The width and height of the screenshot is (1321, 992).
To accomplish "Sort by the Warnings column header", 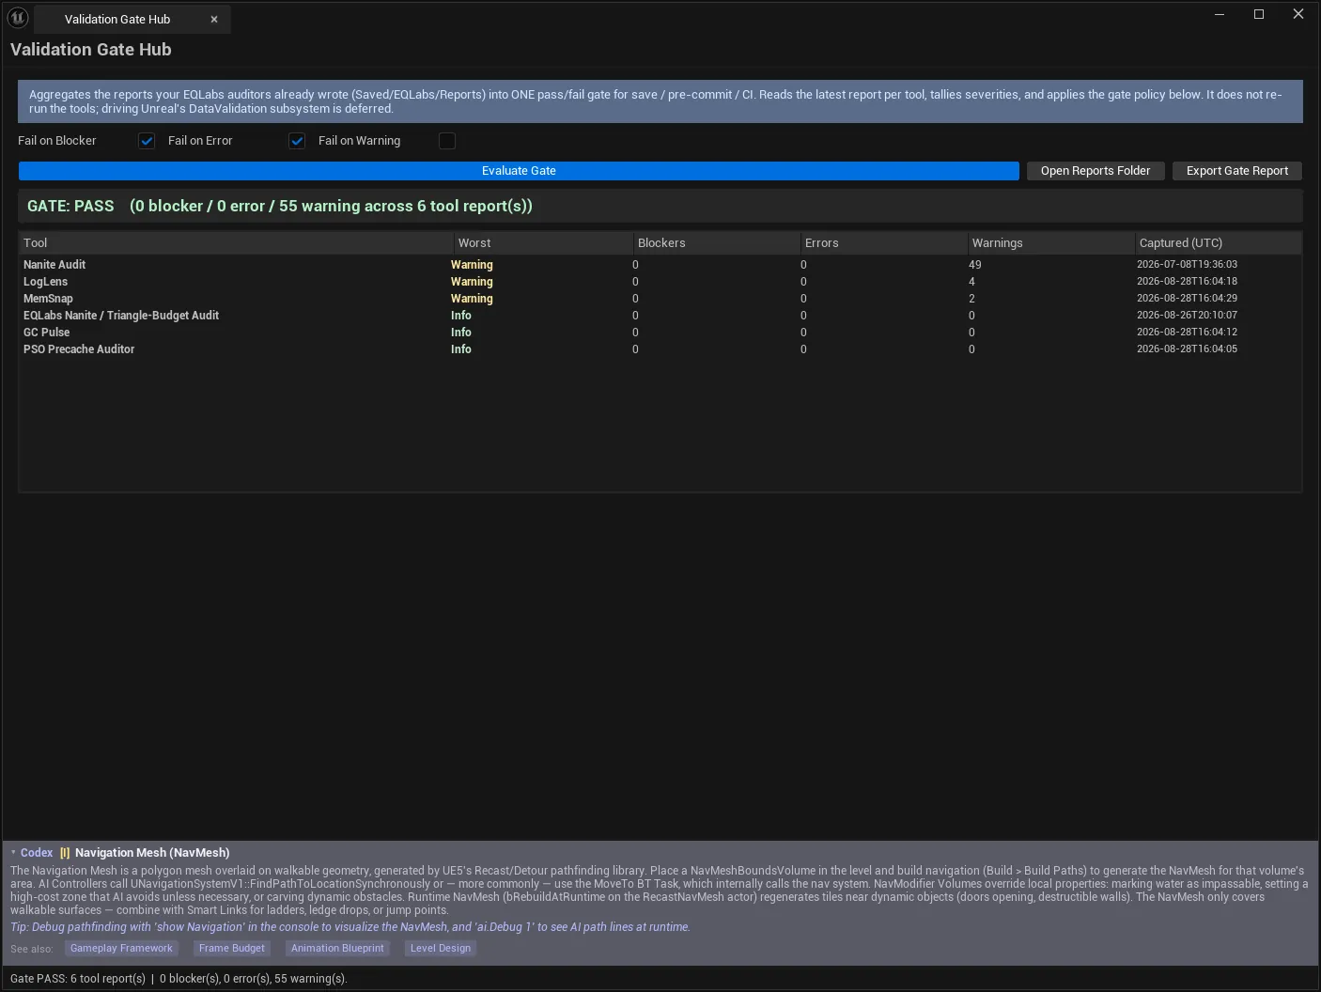I will [x=1050, y=242].
